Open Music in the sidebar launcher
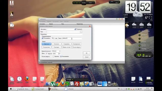162x91 pixels. point(142,38)
